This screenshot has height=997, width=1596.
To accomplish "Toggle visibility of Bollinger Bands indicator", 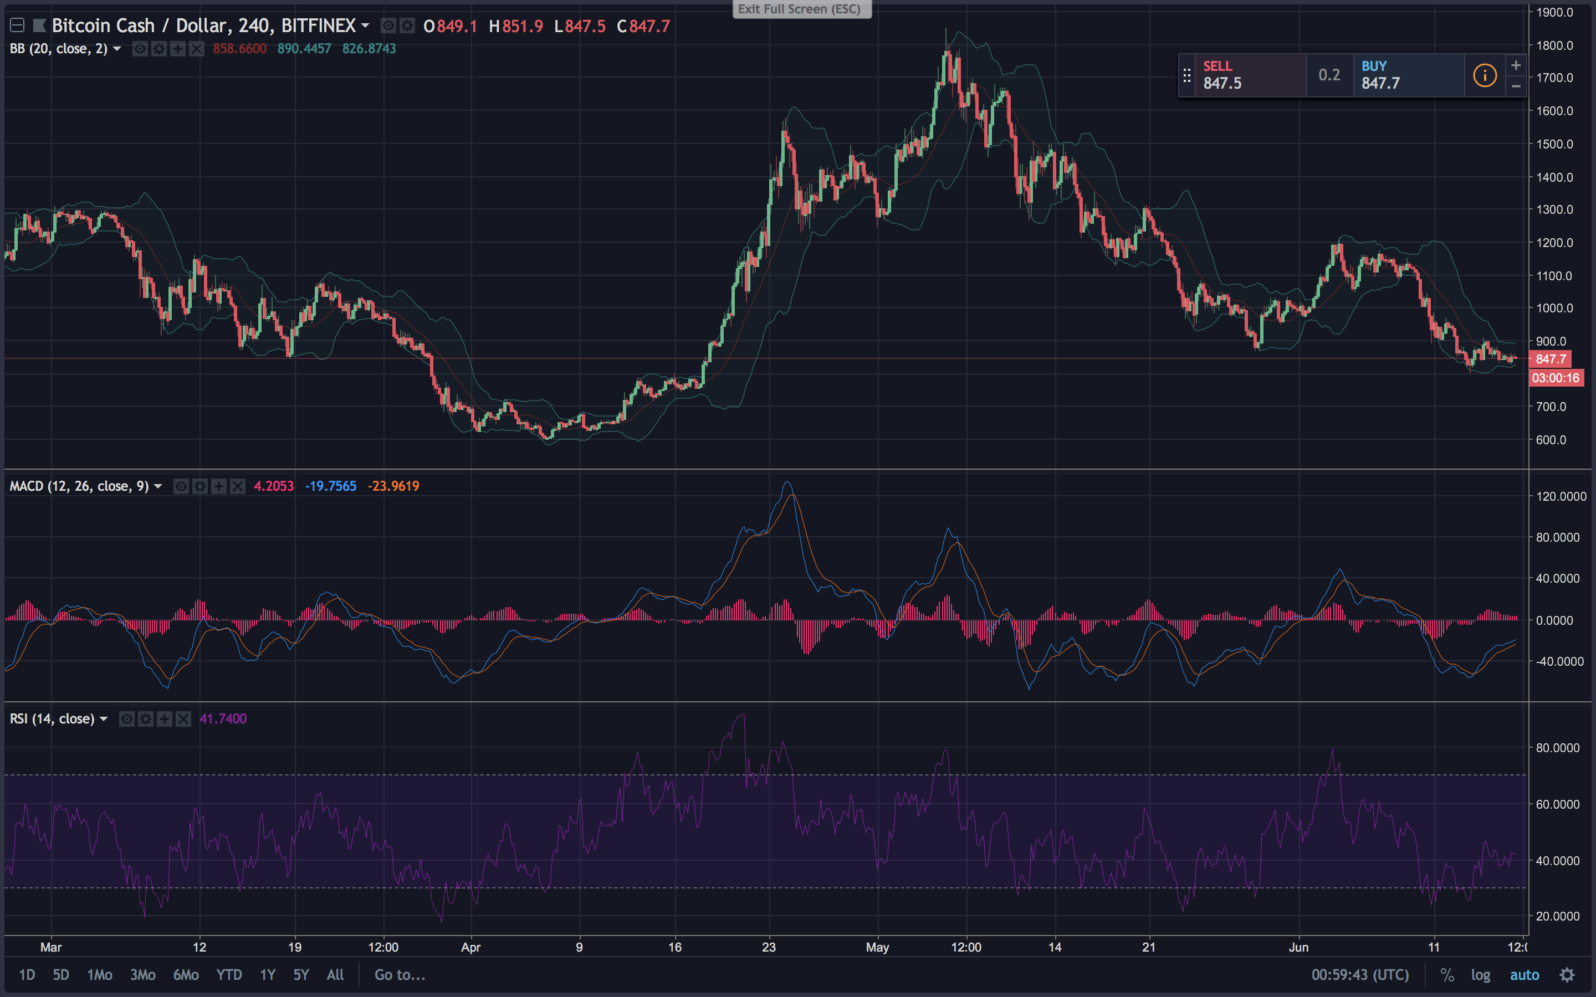I will click(x=140, y=49).
